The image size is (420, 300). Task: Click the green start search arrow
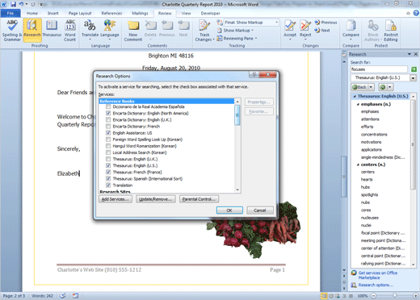414,69
